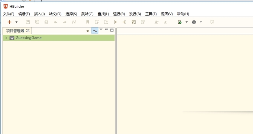Click the bookmark toolbar icon
The width and height of the screenshot is (253, 134).
tap(88, 22)
